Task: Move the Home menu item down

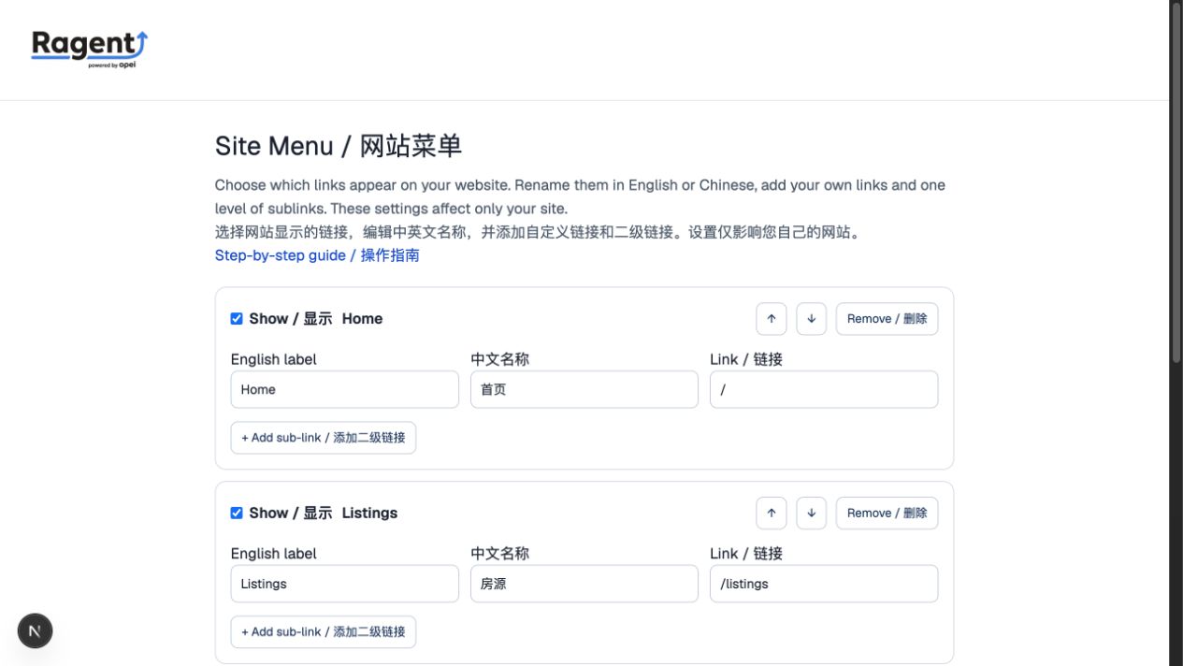Action: pos(812,319)
